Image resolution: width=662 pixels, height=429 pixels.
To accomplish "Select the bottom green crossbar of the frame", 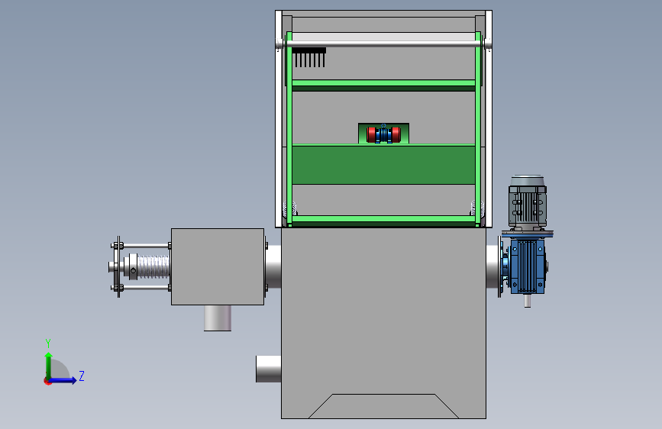I will pyautogui.click(x=383, y=219).
